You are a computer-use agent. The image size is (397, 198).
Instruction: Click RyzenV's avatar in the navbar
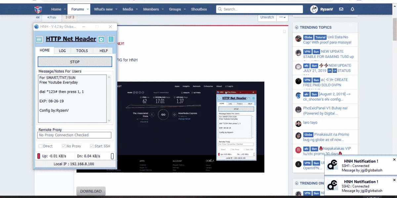click(314, 9)
